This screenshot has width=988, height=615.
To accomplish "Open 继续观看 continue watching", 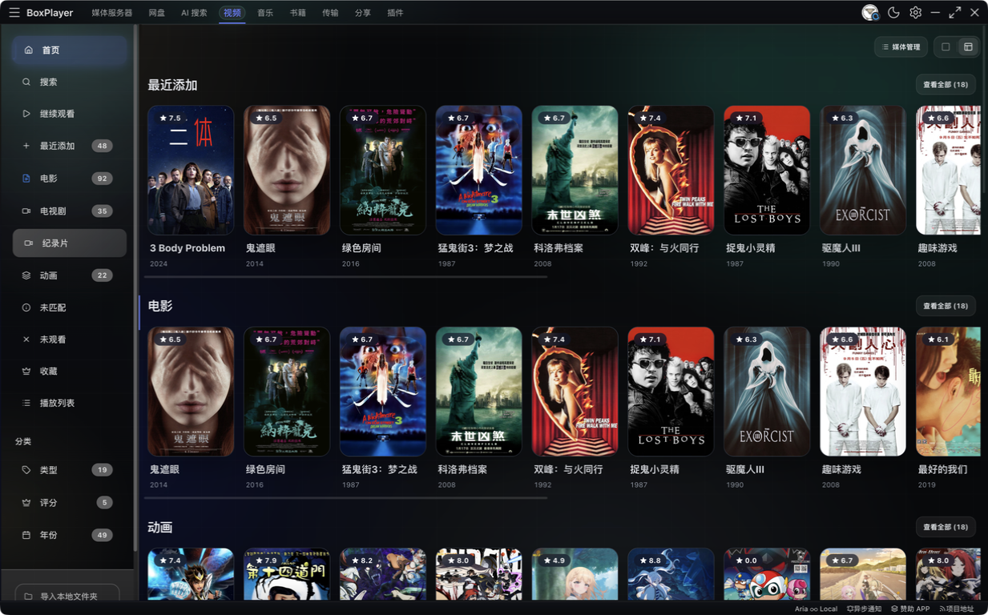I will (x=70, y=114).
